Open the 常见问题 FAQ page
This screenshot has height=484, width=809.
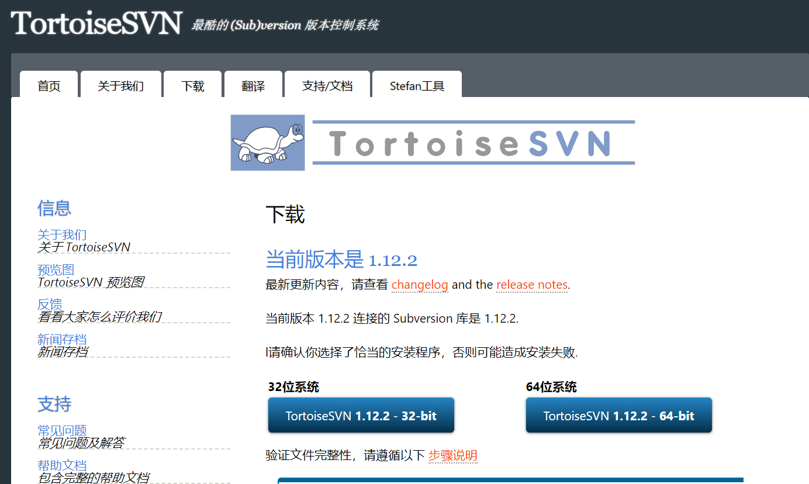(62, 429)
